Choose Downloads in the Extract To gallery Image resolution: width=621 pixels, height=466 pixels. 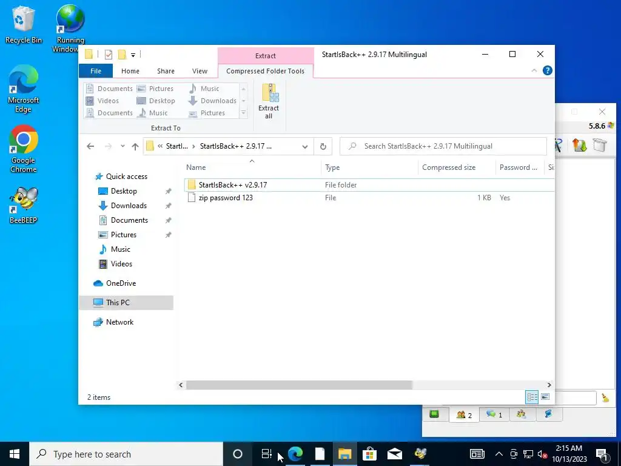pos(213,101)
